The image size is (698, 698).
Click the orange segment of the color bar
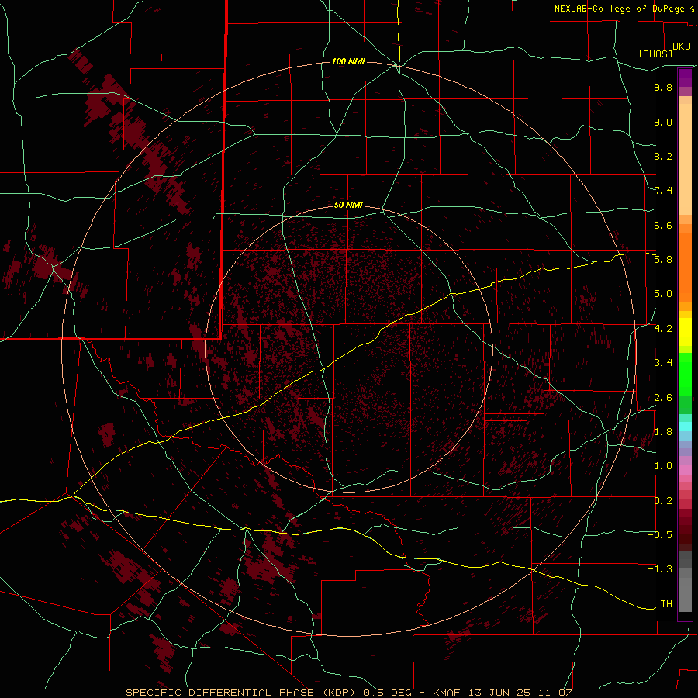(x=685, y=268)
